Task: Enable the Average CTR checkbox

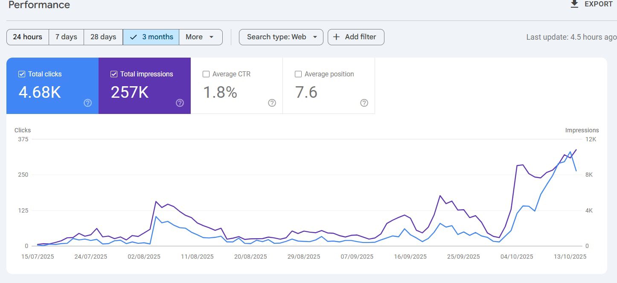Action: [206, 74]
